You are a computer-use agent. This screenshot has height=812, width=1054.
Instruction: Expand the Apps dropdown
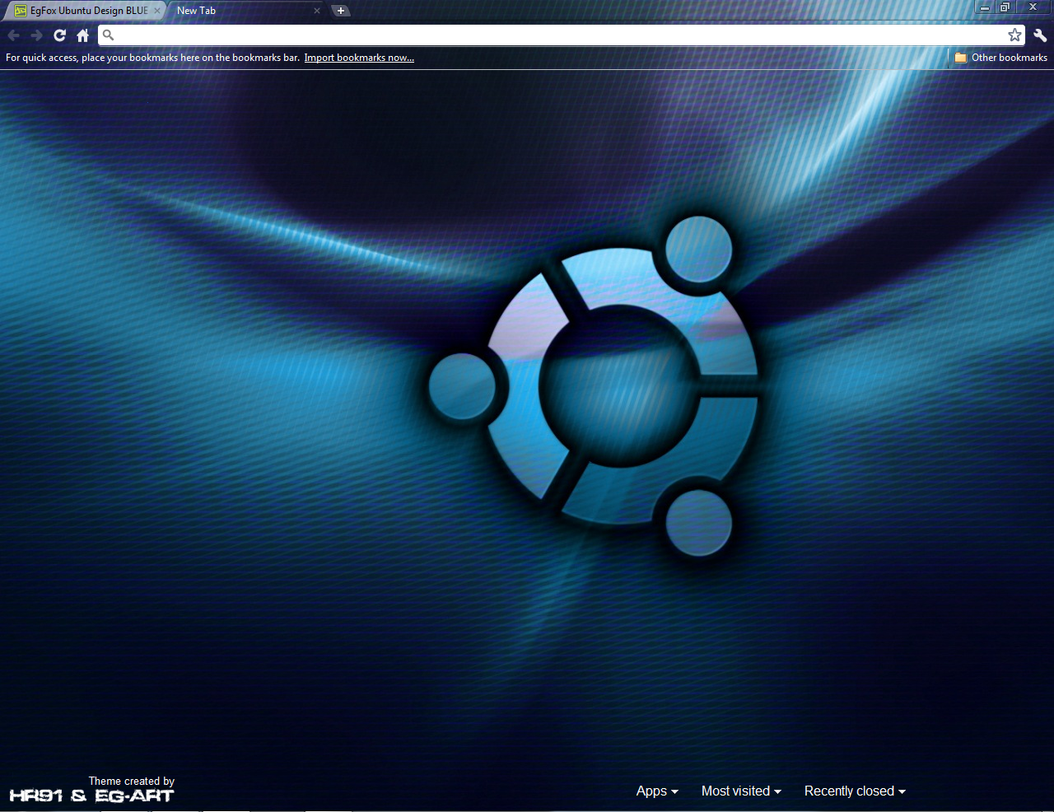tap(657, 791)
